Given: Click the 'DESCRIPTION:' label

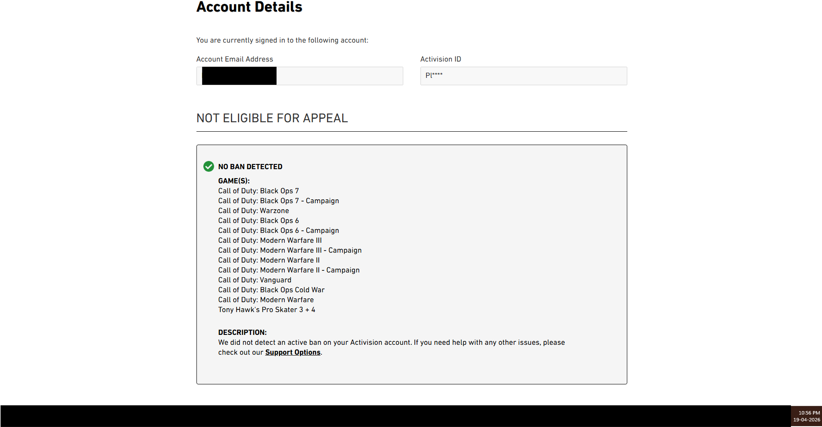Looking at the screenshot, I should coord(243,333).
